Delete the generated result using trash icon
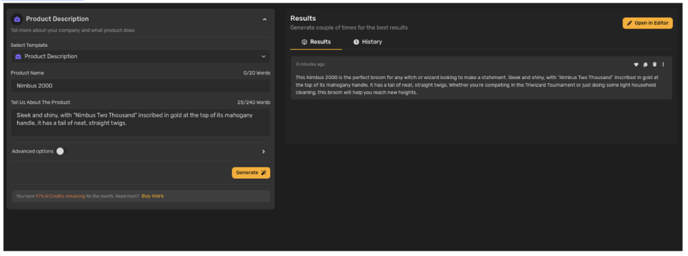 pyautogui.click(x=654, y=64)
